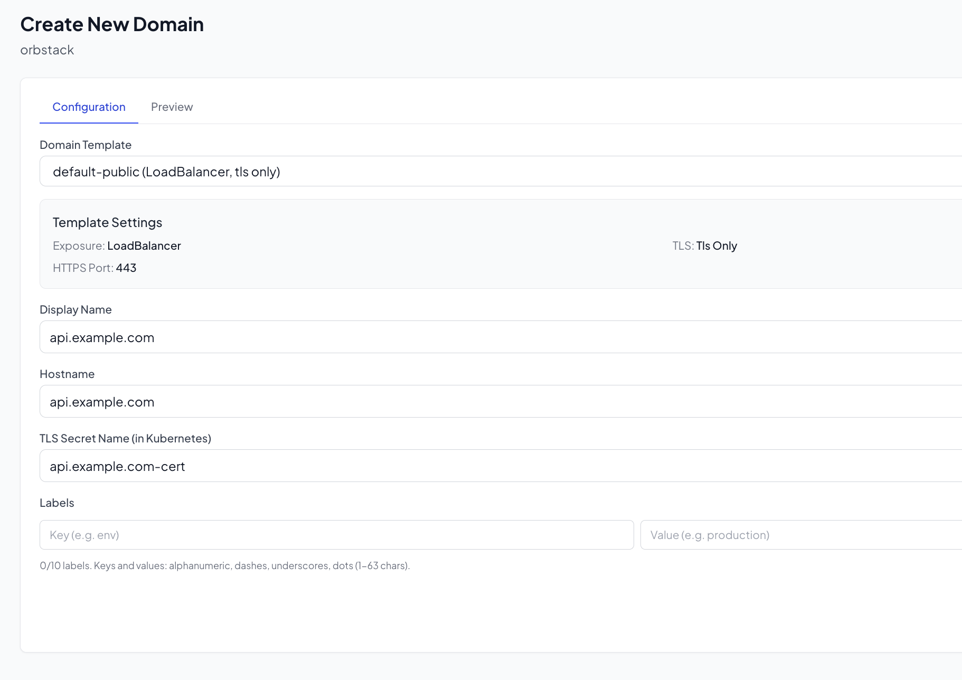
Task: Switch to the Configuration tab
Action: [x=89, y=107]
